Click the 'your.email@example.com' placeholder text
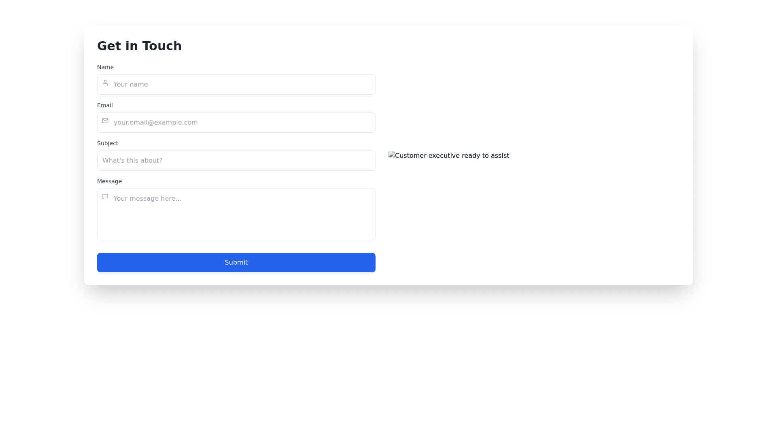 pos(156,123)
